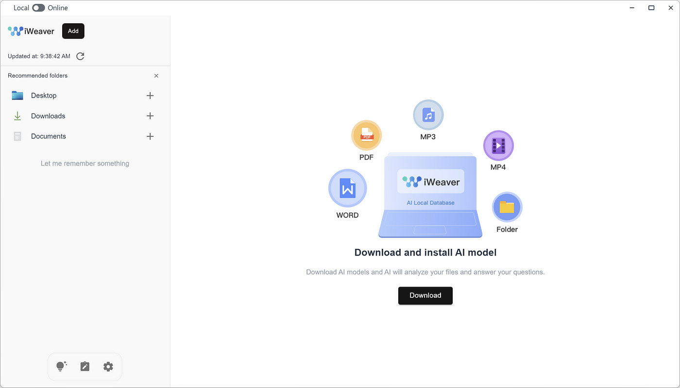
Task: Click the iWeaver laptop illustration
Action: point(430,195)
